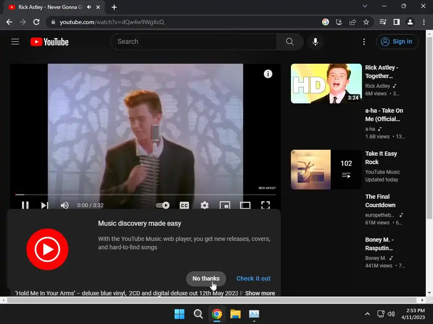Pause the video with the pause button
The width and height of the screenshot is (433, 324).
25,205
